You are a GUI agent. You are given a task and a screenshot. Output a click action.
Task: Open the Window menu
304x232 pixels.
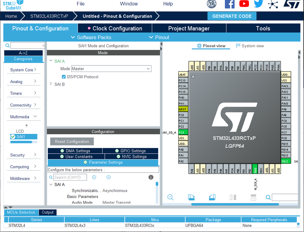click(129, 4)
